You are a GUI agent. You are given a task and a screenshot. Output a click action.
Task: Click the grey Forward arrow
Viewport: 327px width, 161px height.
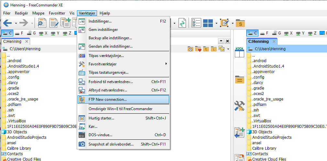click(x=24, y=23)
